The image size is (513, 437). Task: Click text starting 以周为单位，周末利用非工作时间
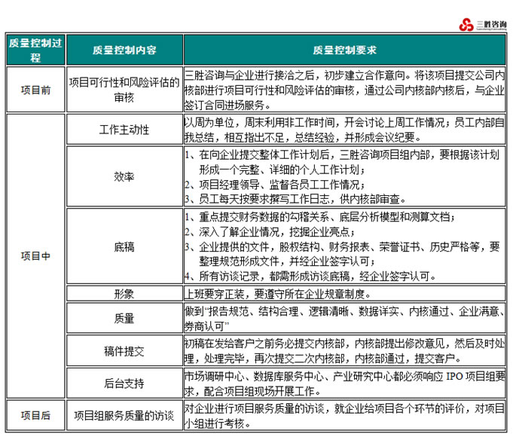344,130
